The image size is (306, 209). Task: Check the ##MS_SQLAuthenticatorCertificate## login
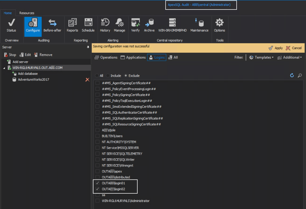[97, 113]
